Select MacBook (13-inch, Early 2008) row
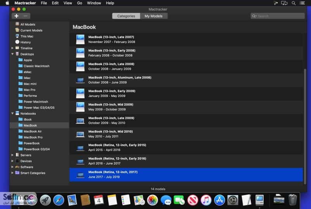Screen dimensions: 311x209 186,53
